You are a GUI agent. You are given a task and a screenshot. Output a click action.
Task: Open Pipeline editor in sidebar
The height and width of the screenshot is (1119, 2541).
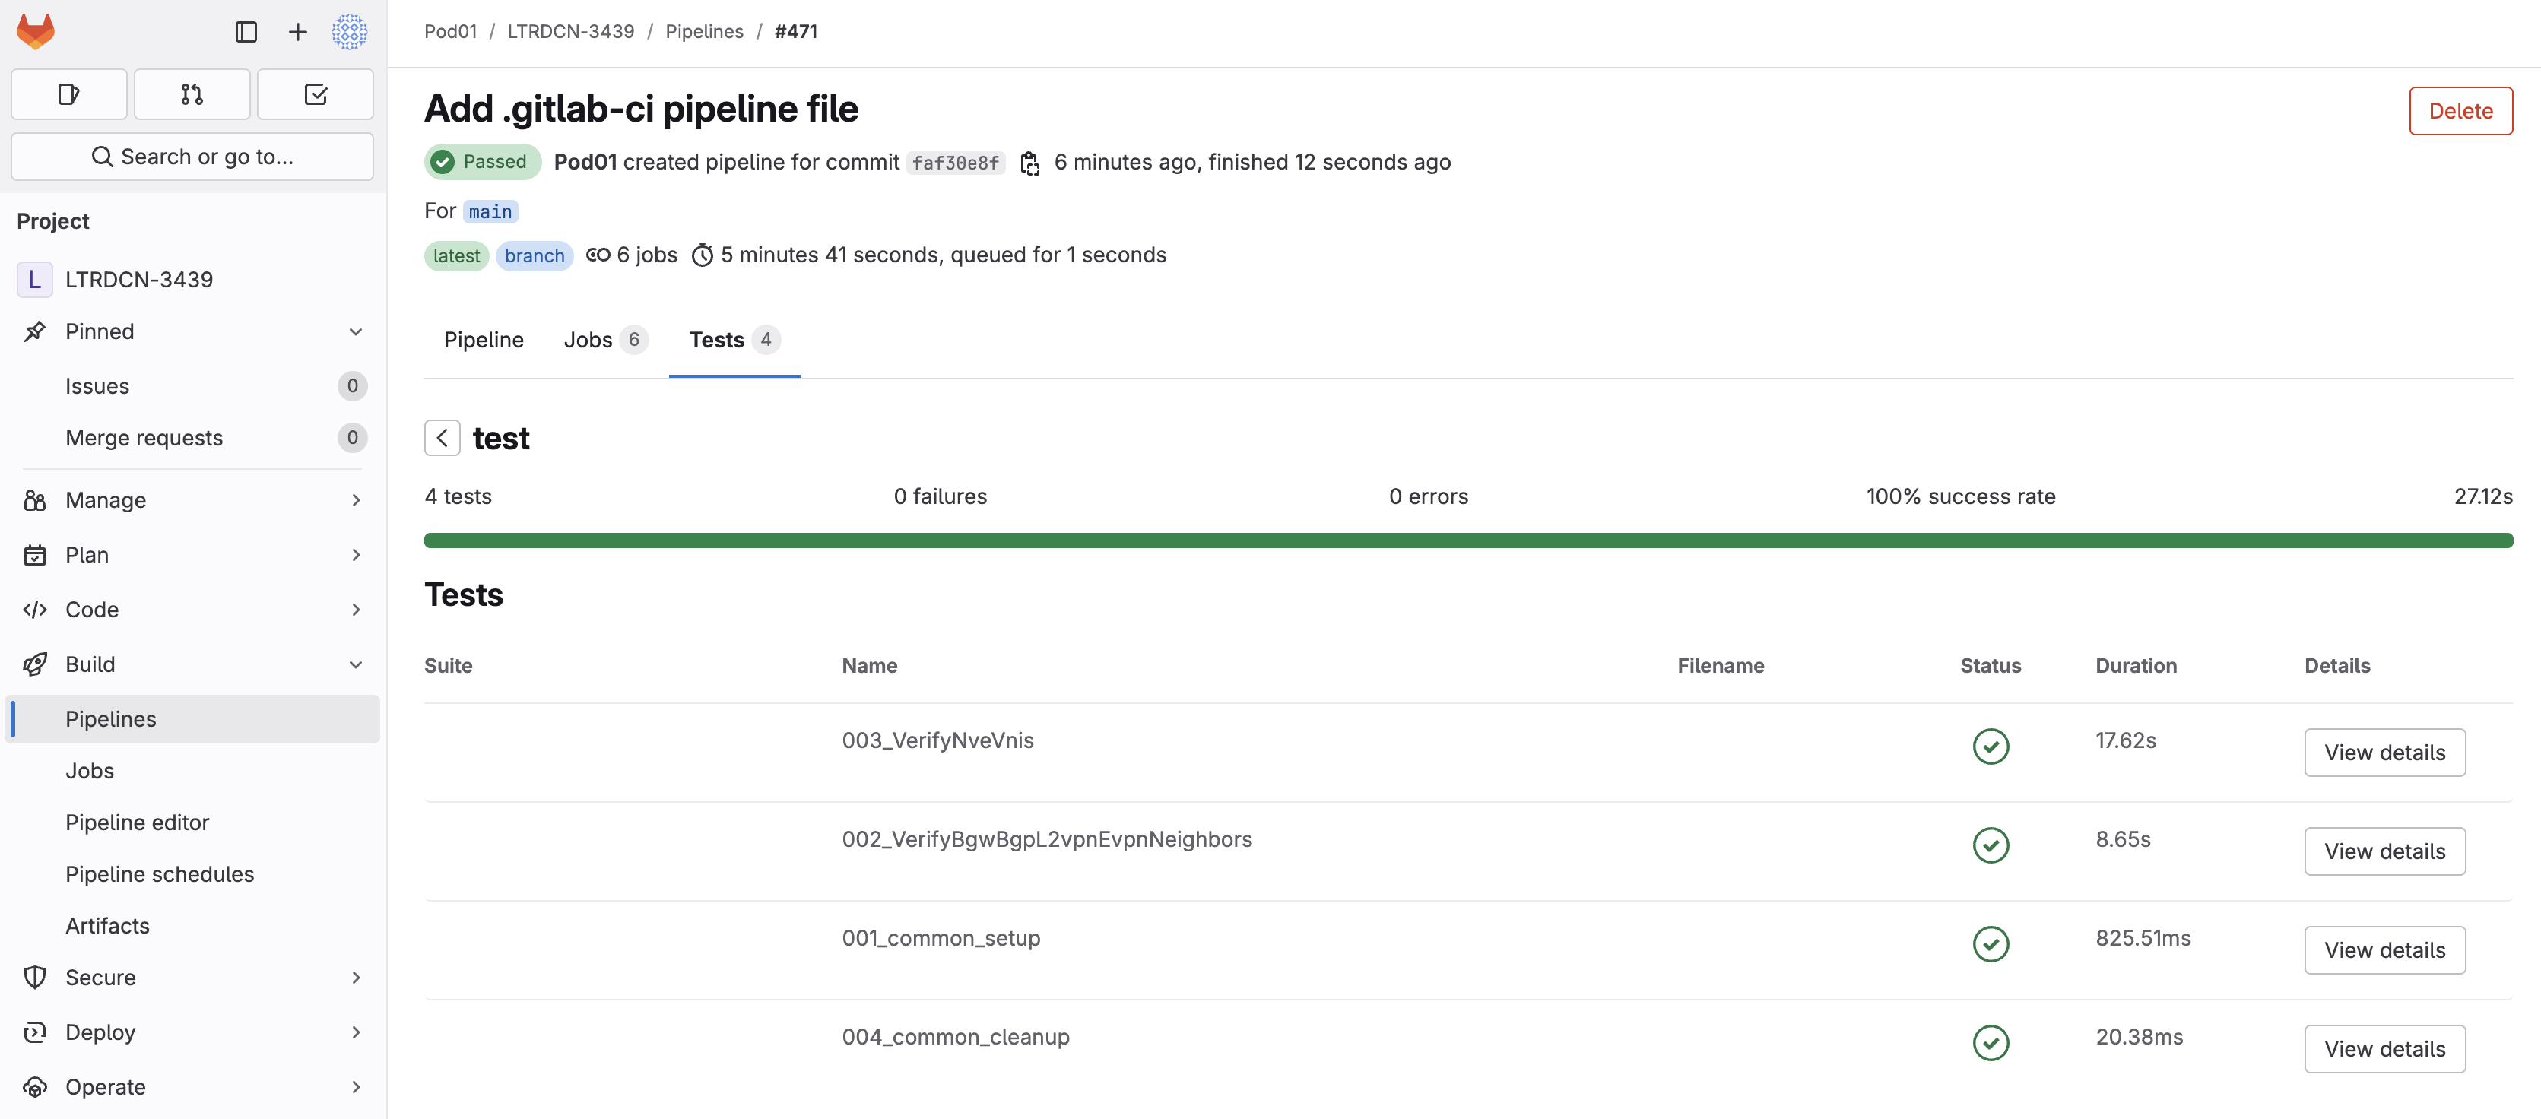click(137, 823)
